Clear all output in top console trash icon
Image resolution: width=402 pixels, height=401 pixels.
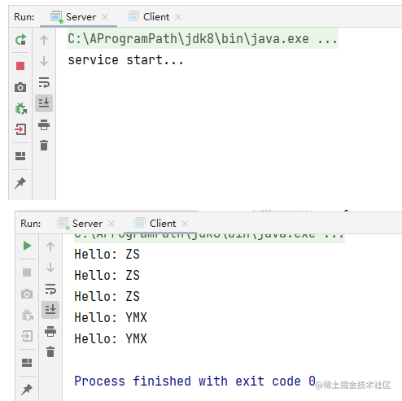[44, 146]
